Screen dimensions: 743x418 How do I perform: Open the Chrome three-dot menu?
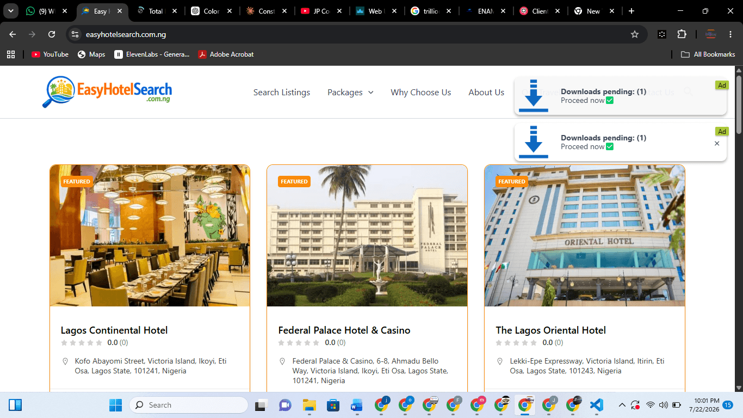(x=730, y=34)
